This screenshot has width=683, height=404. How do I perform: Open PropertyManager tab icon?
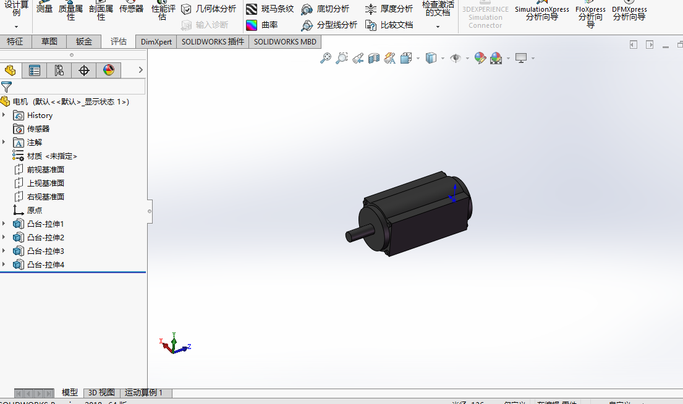35,70
